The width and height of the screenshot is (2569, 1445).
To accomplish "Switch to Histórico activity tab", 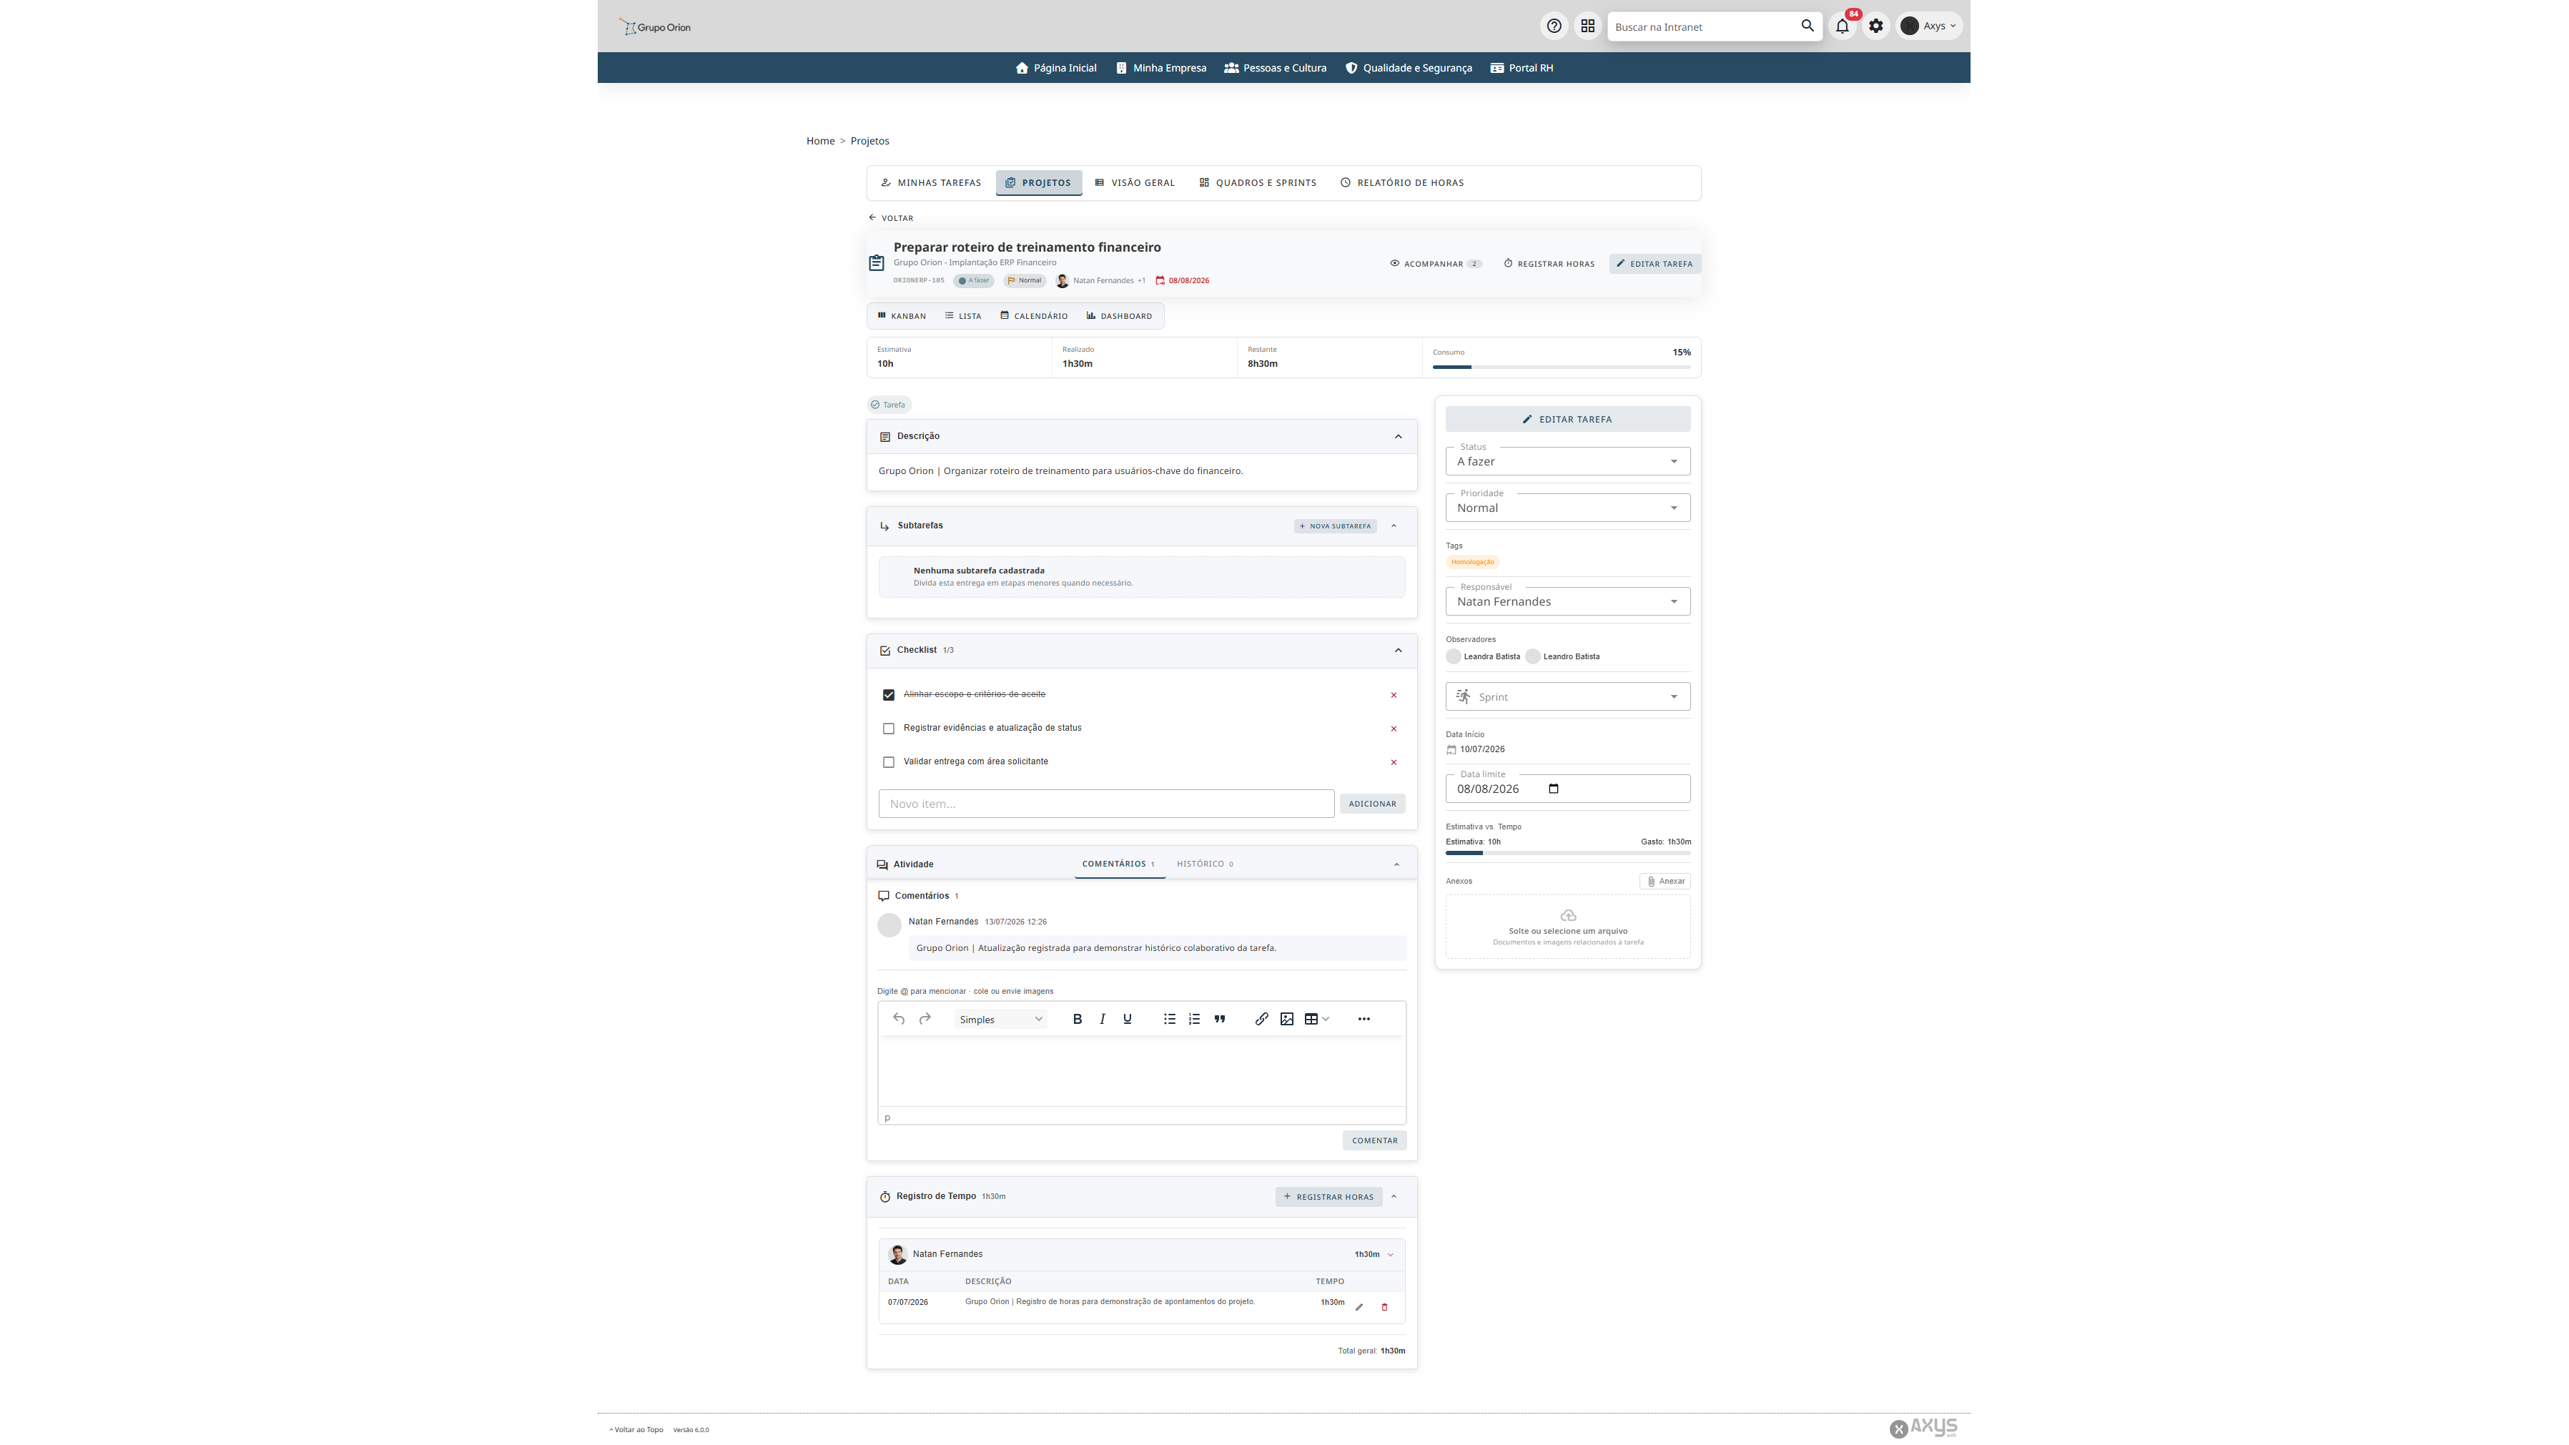I will pos(1205,864).
